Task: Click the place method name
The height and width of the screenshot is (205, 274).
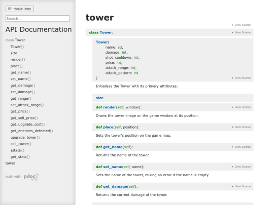Action: click(108, 127)
